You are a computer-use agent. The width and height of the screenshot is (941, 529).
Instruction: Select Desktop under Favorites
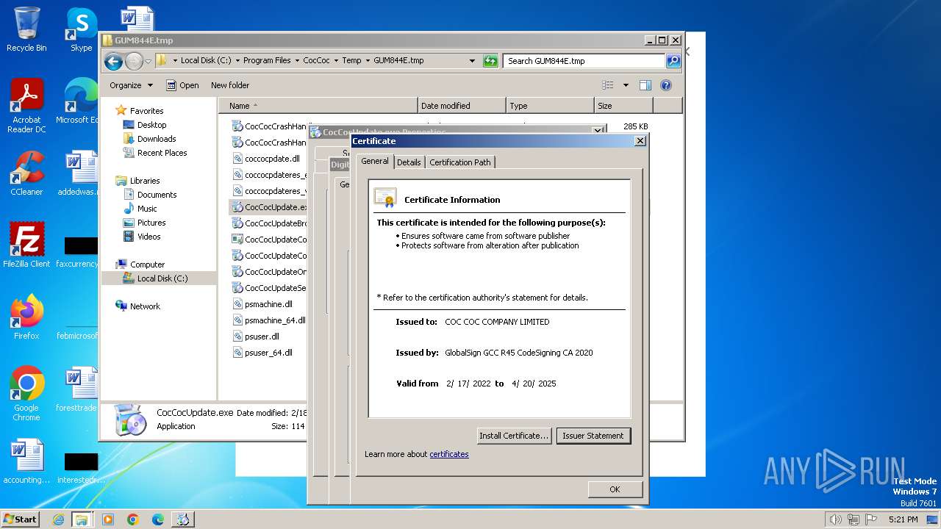pyautogui.click(x=151, y=125)
